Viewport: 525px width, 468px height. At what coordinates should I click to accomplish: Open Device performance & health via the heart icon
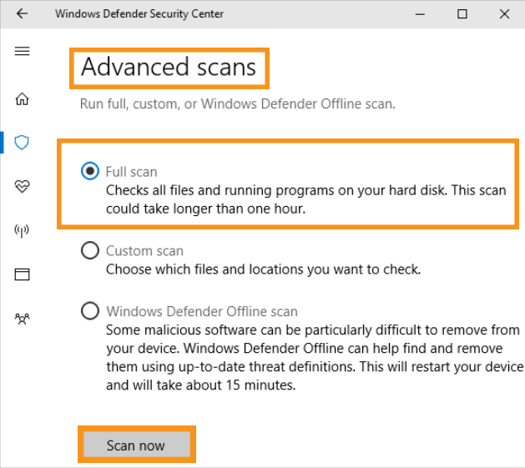[x=22, y=186]
